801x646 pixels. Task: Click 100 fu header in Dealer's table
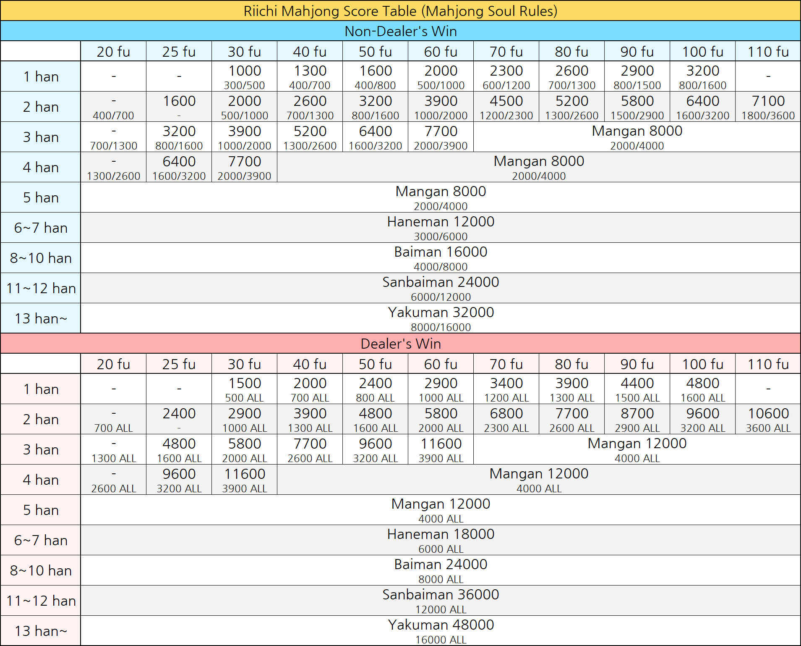tap(702, 364)
